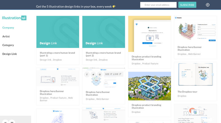Open the Category menu item
Viewport: 221px width, 123px height.
[8, 45]
